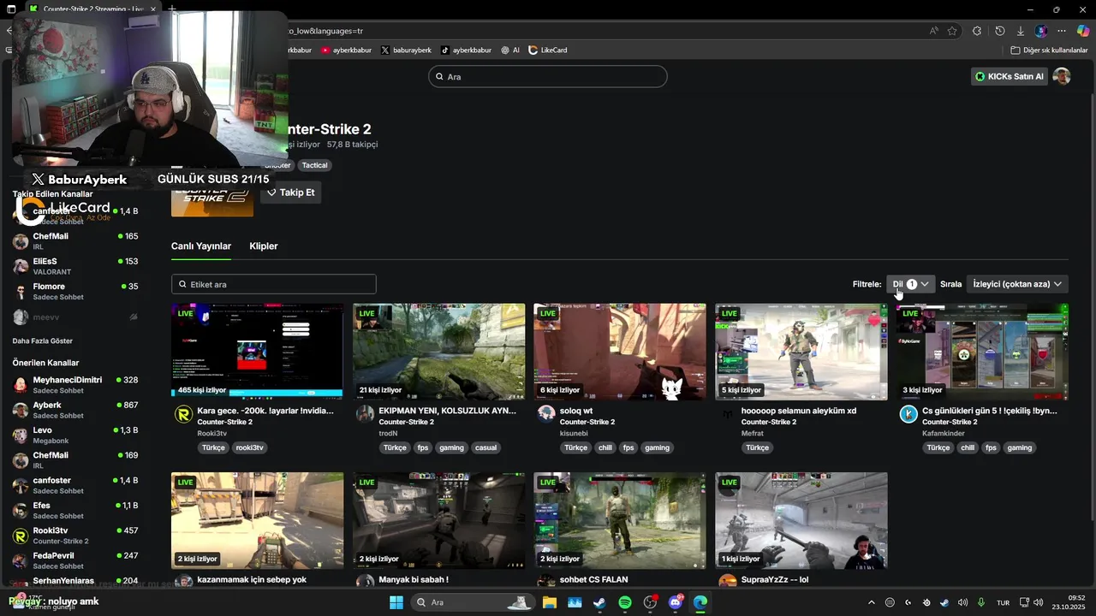Select chill tag under kisunebi stream
This screenshot has height=616, width=1096.
click(605, 447)
